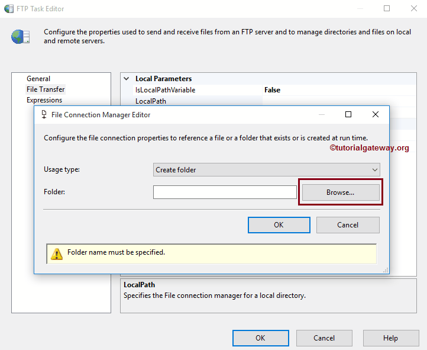The width and height of the screenshot is (427, 350).
Task: Cancel the File Connection Manager Editor
Action: tap(348, 225)
